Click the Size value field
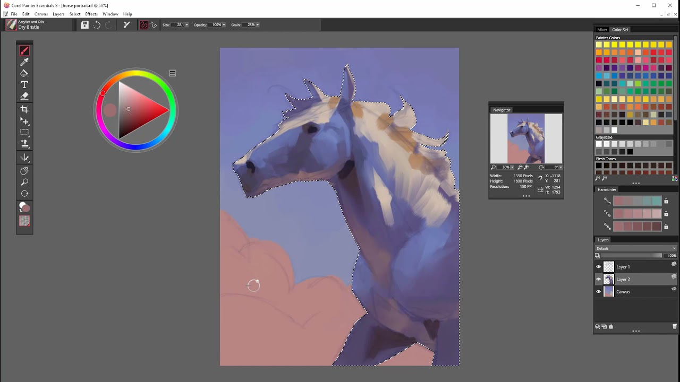 (178, 25)
